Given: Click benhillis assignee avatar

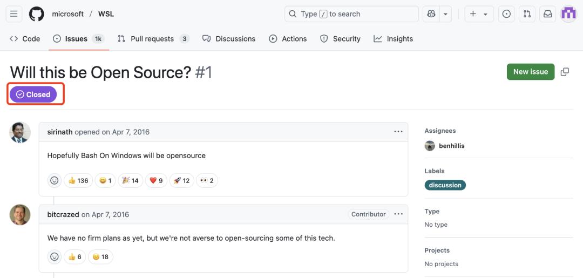Looking at the screenshot, I should [430, 146].
